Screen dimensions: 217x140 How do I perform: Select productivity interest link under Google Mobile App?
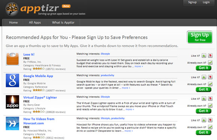(107, 75)
